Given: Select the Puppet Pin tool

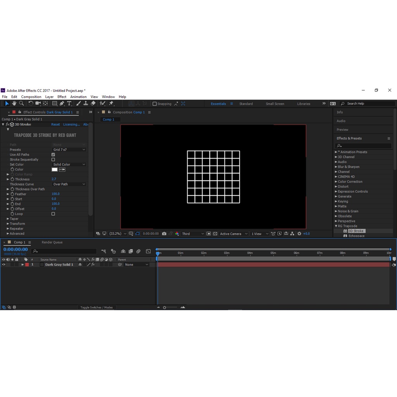Looking at the screenshot, I should 111,104.
